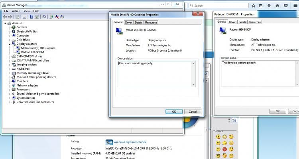This screenshot has height=159, width=299.
Task: Click the browser Search field
Action: [219, 6]
